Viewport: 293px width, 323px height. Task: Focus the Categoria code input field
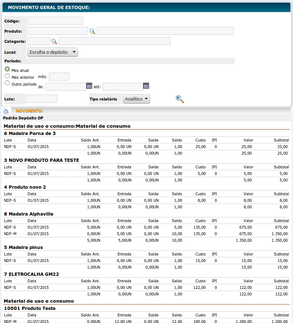coord(38,41)
